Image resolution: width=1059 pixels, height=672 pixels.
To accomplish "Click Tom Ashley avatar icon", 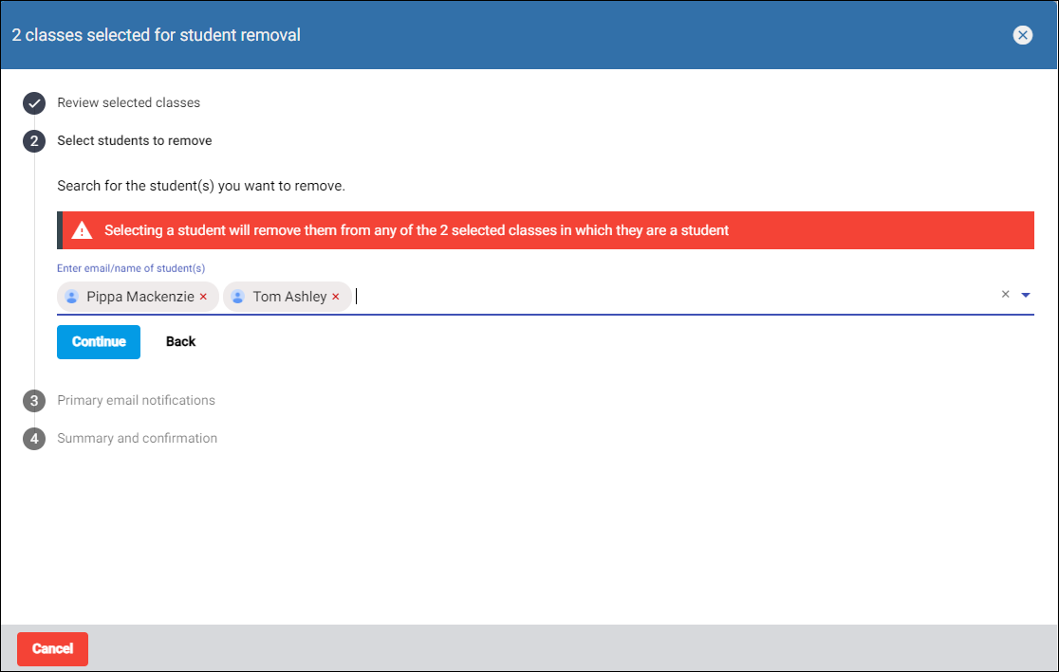I will pos(238,297).
